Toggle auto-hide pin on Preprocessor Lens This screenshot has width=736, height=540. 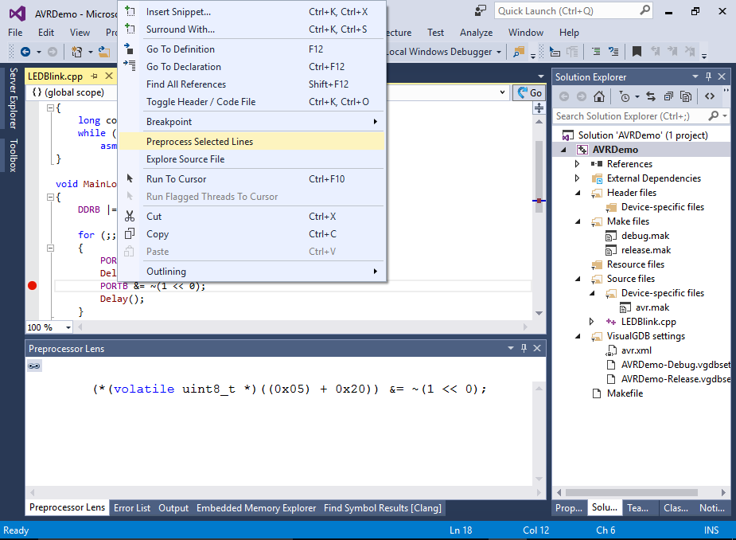pos(524,348)
